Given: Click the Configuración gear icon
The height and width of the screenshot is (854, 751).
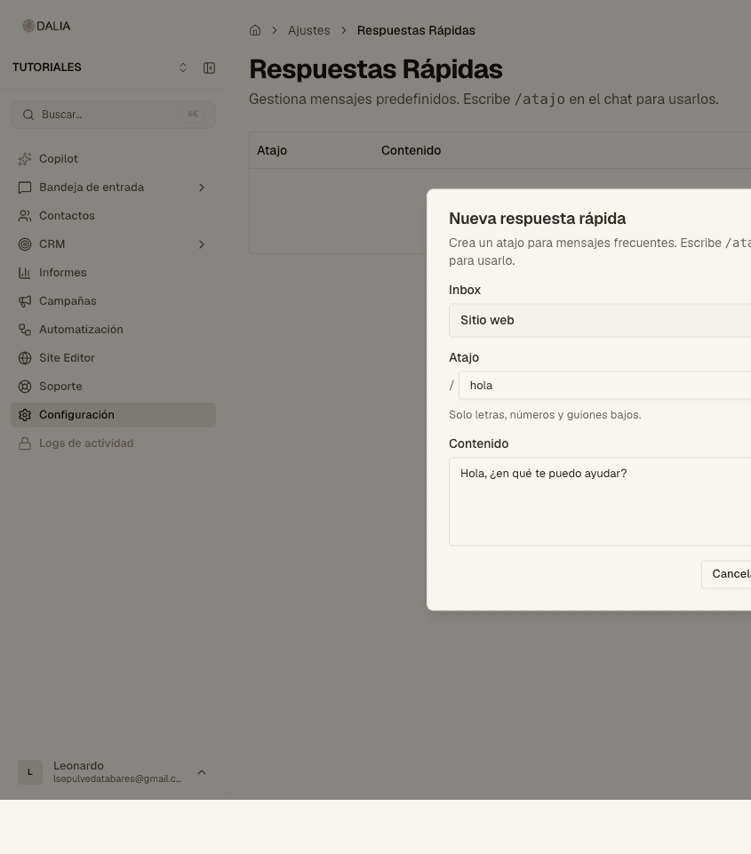Looking at the screenshot, I should (x=25, y=415).
